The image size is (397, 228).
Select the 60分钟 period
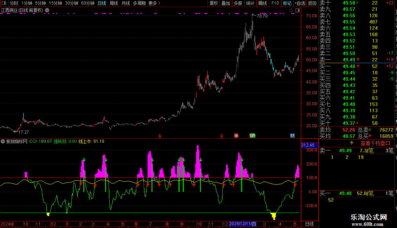coord(88,3)
